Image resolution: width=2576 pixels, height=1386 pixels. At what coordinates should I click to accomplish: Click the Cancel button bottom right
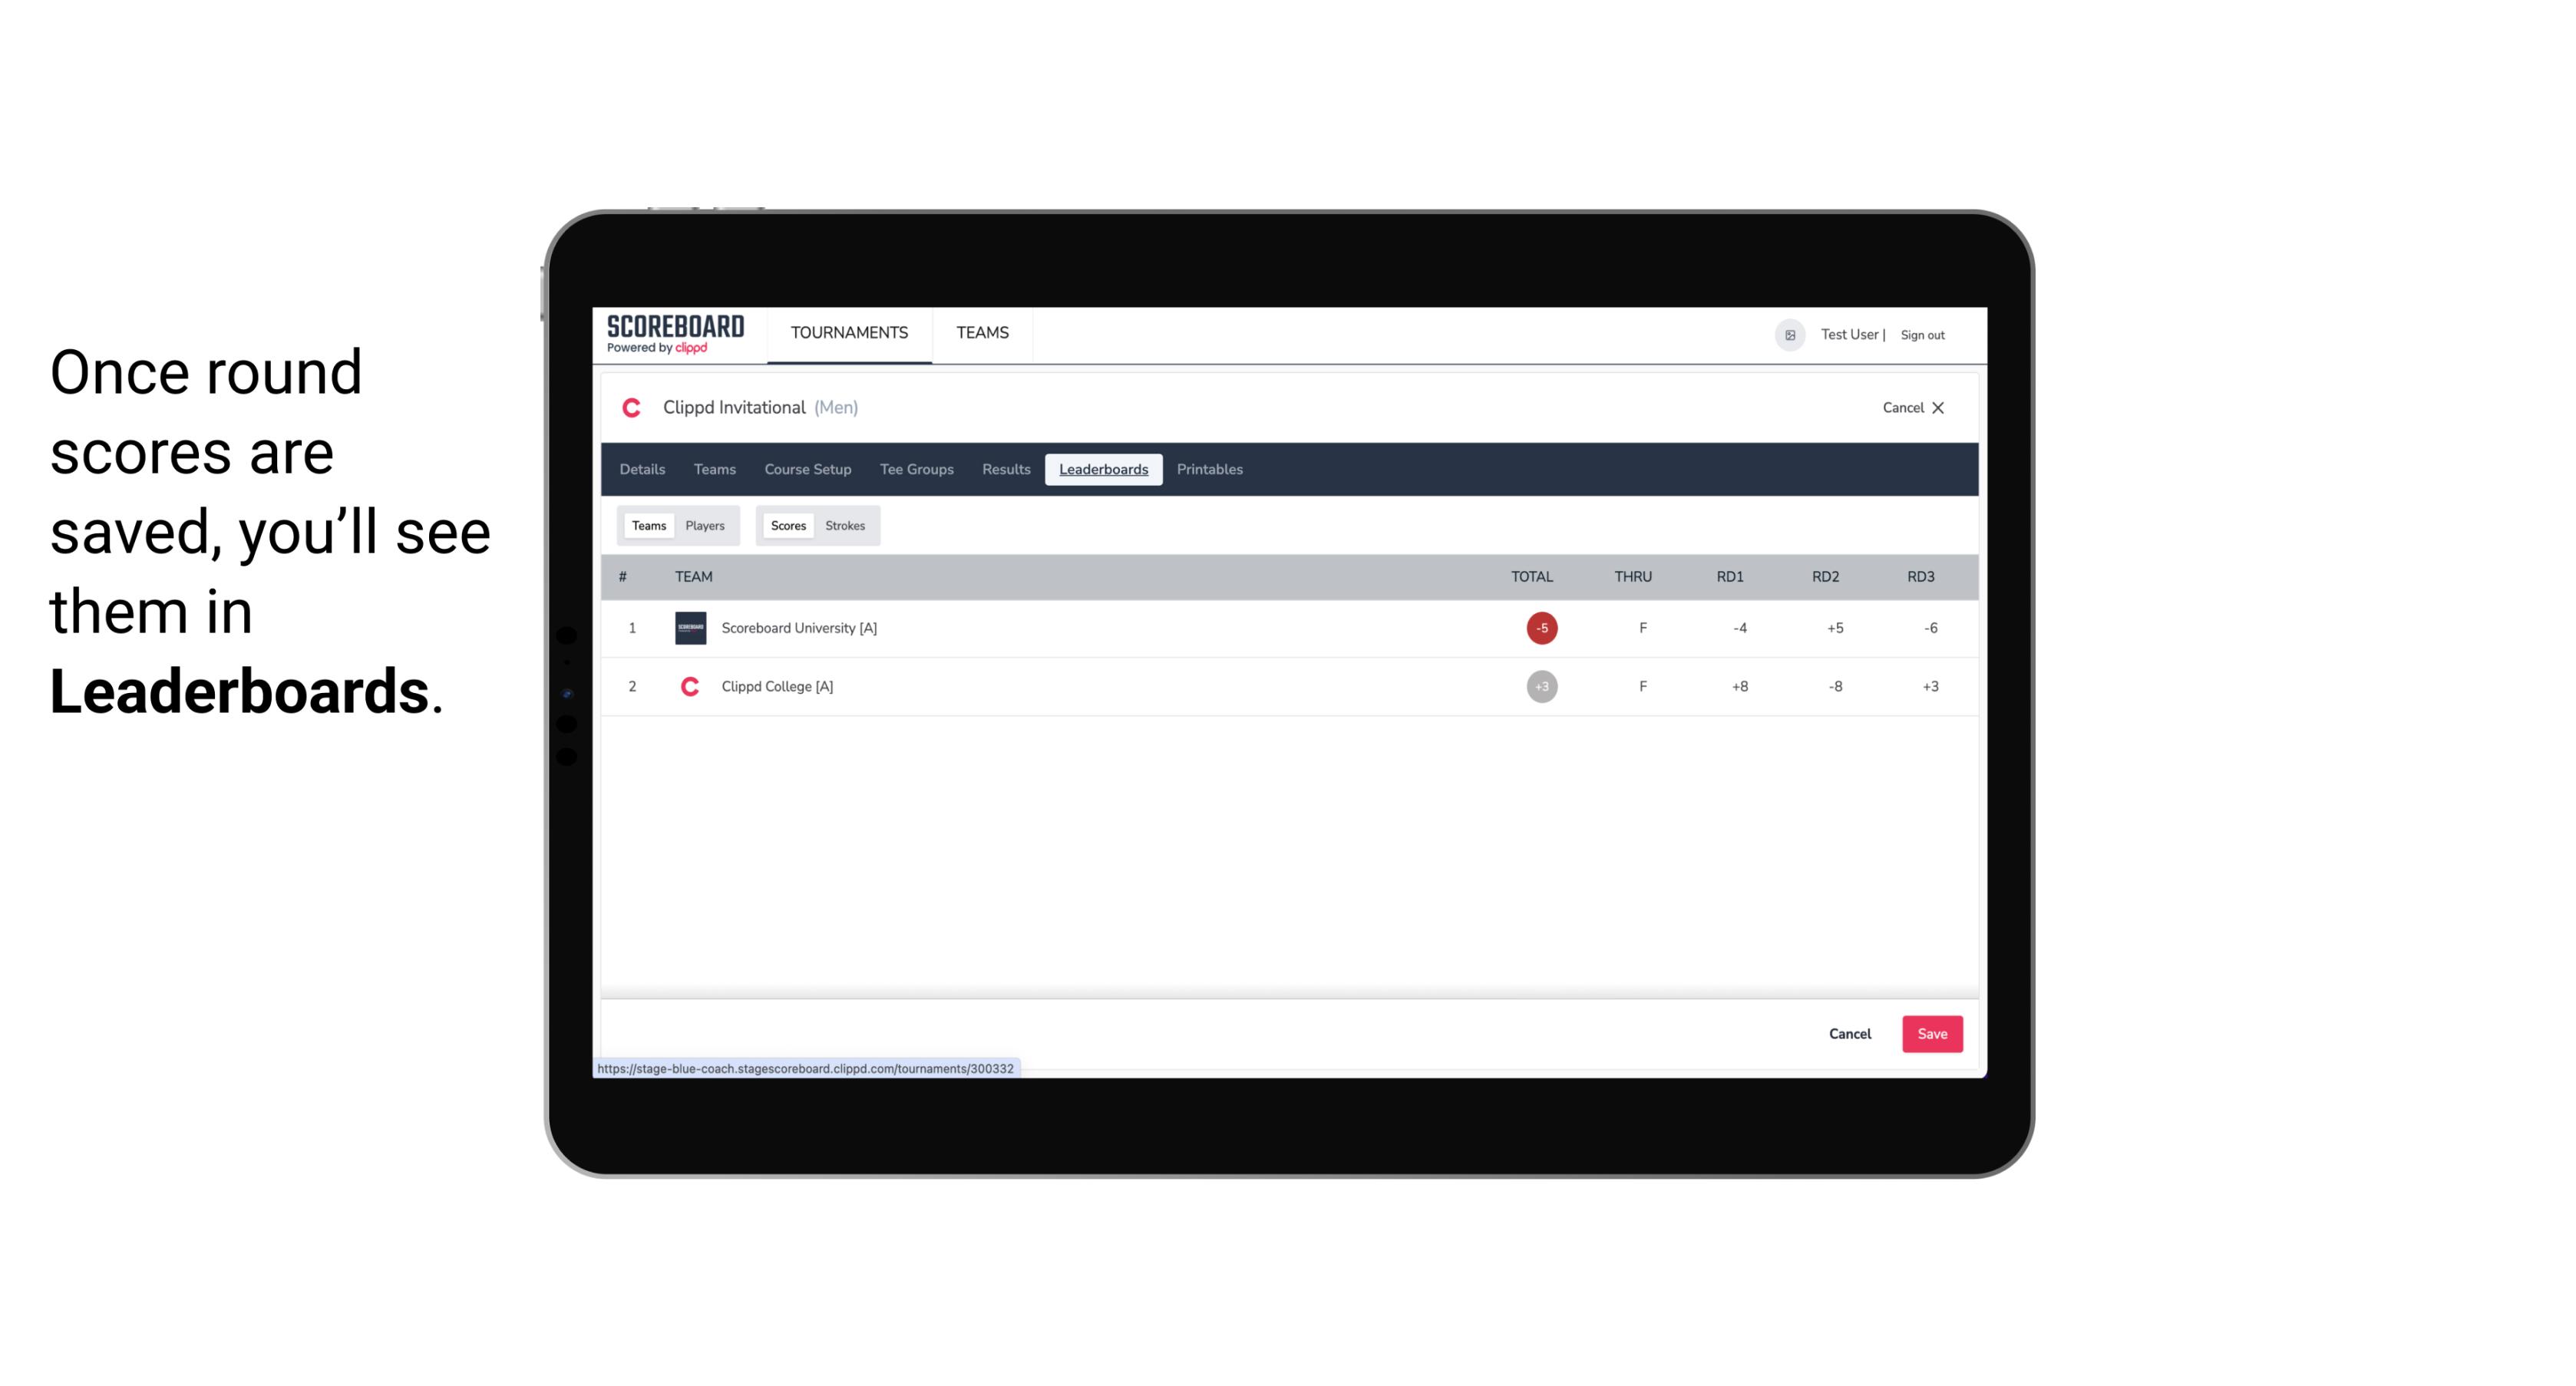click(1849, 1033)
